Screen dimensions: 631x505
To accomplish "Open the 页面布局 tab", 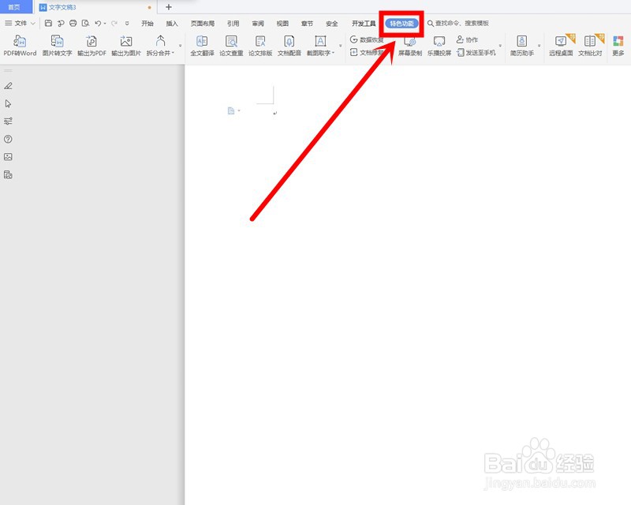I will tap(203, 24).
